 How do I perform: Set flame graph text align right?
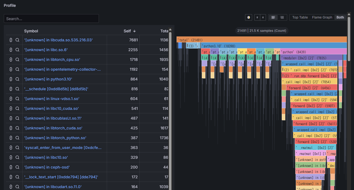(x=282, y=17)
